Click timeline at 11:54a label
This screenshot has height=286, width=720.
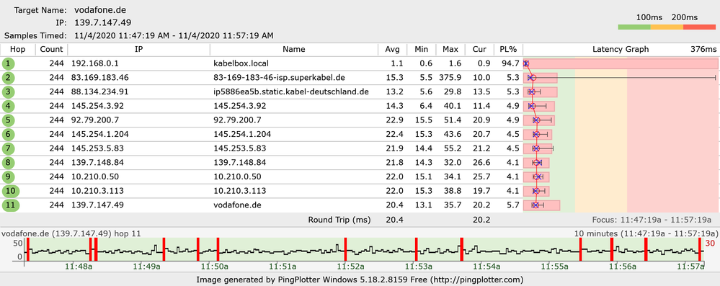pyautogui.click(x=486, y=267)
